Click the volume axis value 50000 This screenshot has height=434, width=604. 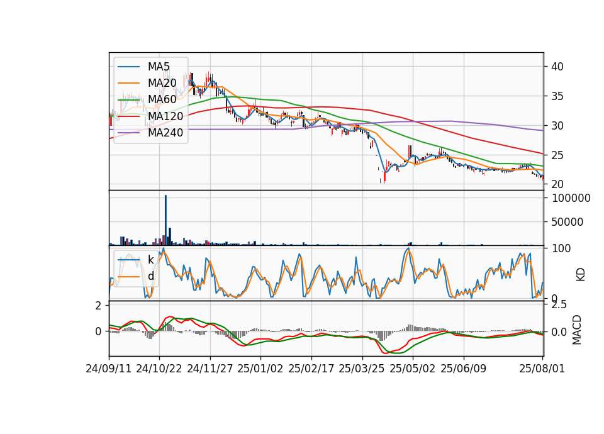coord(568,222)
